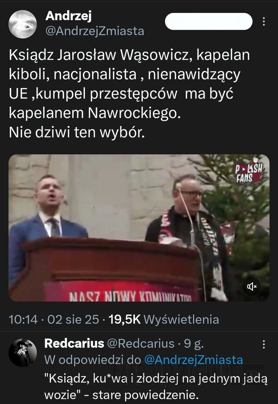Screen dimensions: 278x404
Task: Play the embedded video of the podium speech
Action: 139,228
